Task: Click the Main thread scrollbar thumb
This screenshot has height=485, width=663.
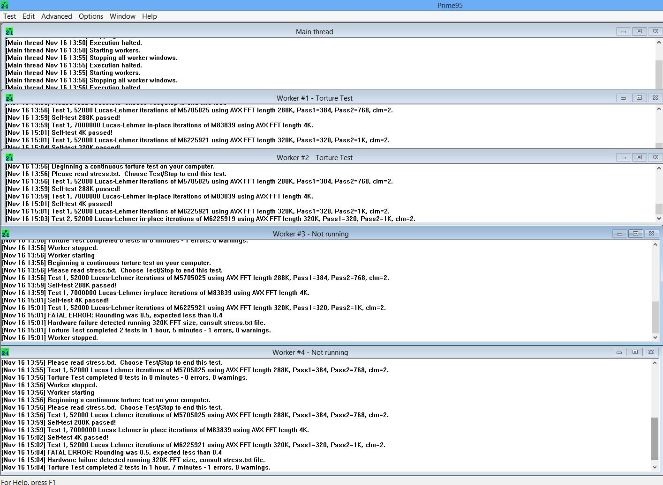Action: tap(659, 73)
